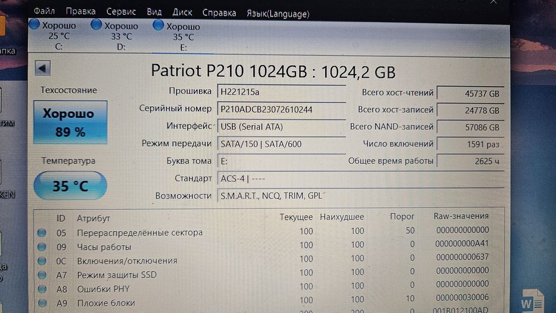Click the Буква тома field E:
The image size is (556, 313).
click(x=281, y=161)
